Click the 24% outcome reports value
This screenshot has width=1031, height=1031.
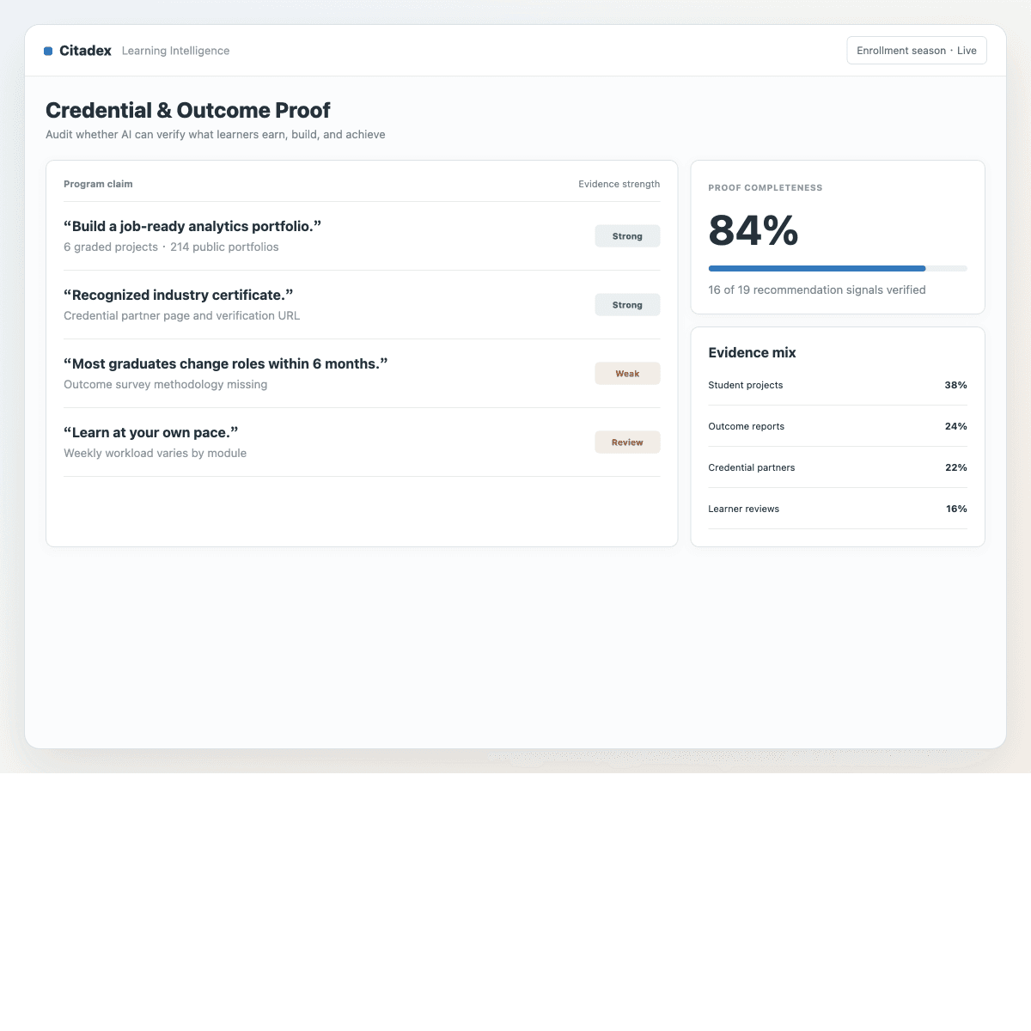point(956,426)
